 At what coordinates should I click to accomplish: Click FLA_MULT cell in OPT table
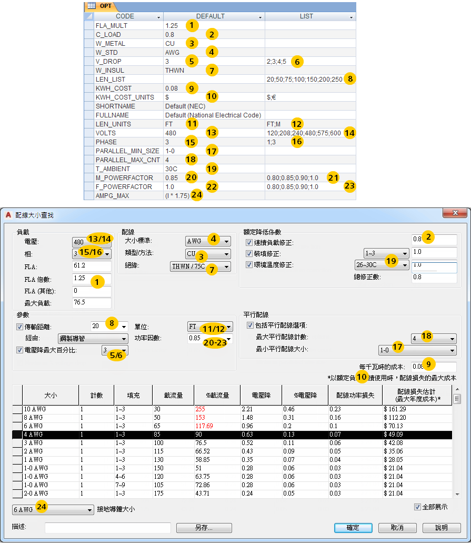[x=129, y=26]
